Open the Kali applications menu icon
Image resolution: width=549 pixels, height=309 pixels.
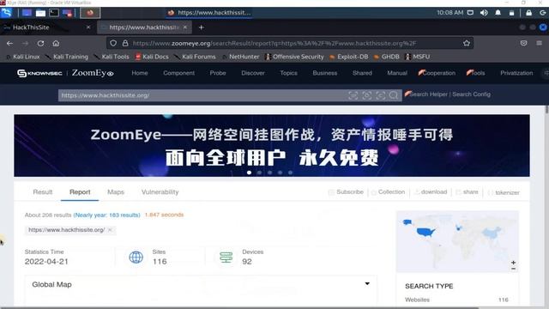(x=6, y=13)
